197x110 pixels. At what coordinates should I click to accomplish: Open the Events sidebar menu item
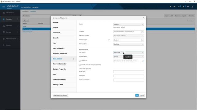pos(10,45)
